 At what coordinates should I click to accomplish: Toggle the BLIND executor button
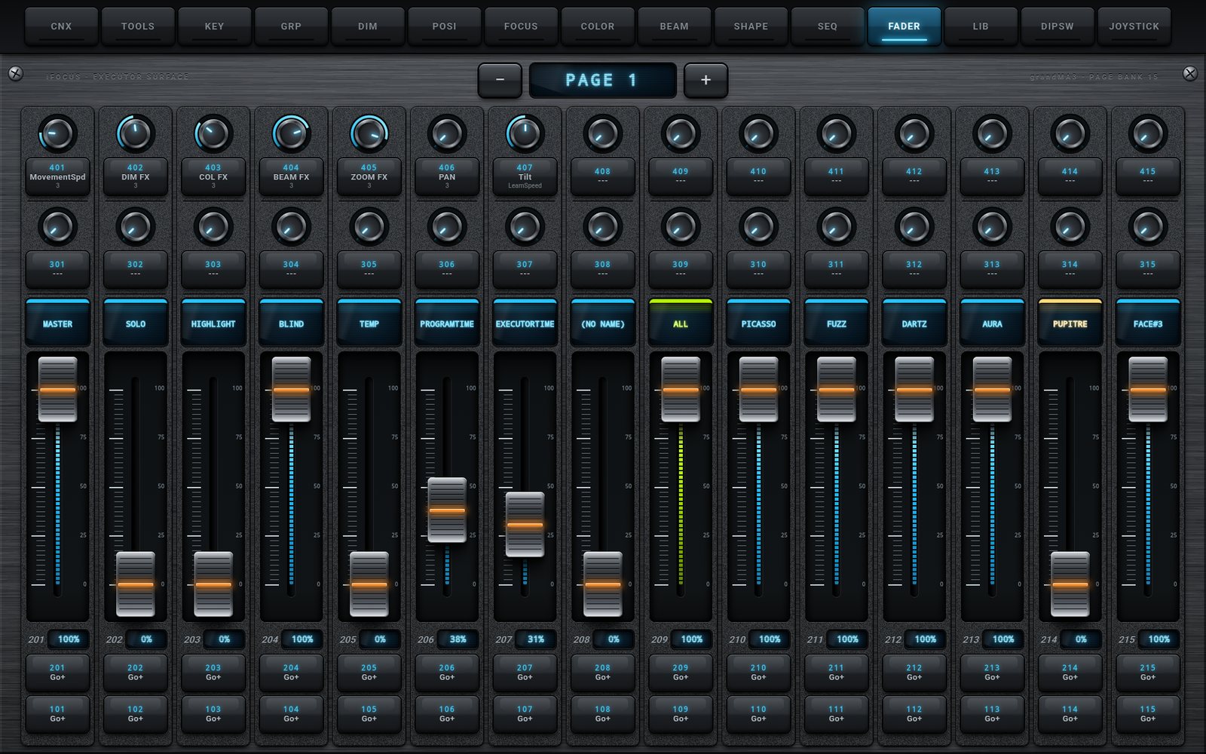291,323
